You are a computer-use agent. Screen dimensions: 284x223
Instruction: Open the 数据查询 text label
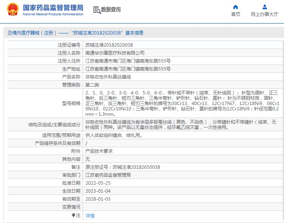pyautogui.click(x=111, y=10)
